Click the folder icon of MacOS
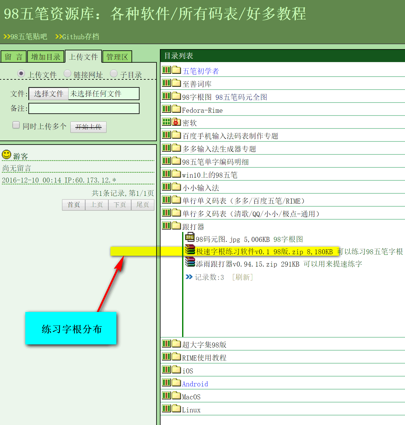The image size is (405, 425). click(x=176, y=395)
